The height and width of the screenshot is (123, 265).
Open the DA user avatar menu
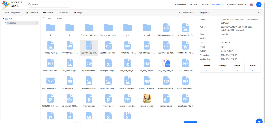tap(259, 5)
